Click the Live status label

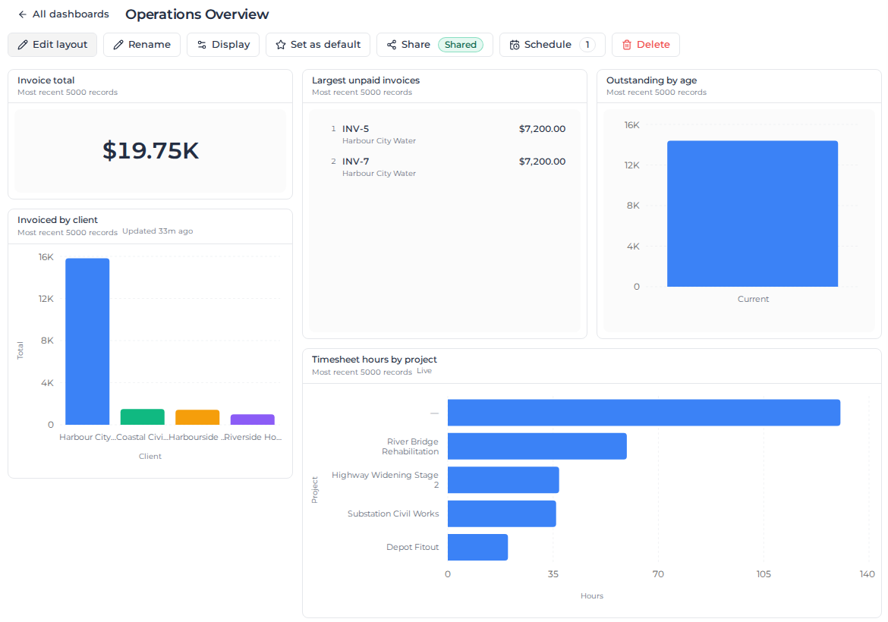[x=424, y=371]
